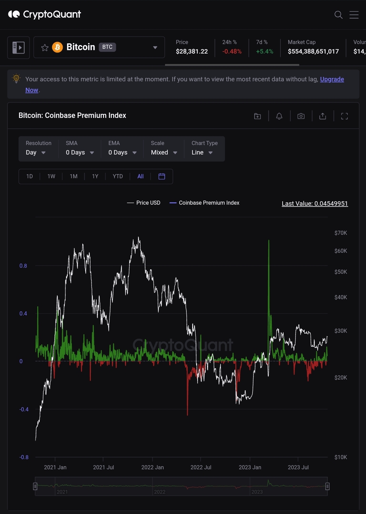The width and height of the screenshot is (366, 514).
Task: Select the 1M time range
Action: (74, 176)
